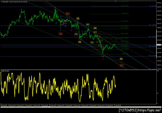The width and height of the screenshot is (162, 113).
Task: Click the current price marker on price scale
Action: click(x=159, y=45)
